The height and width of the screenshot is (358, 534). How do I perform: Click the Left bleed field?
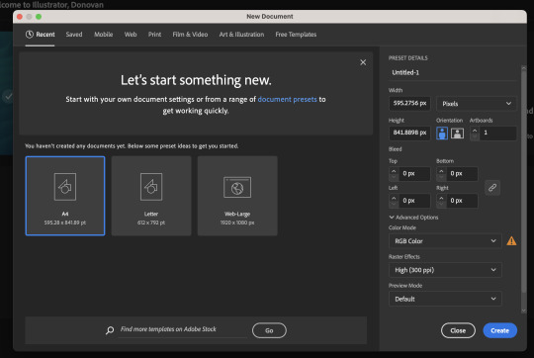tap(413, 201)
